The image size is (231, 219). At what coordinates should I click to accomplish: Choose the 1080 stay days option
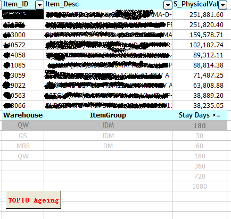200,187
